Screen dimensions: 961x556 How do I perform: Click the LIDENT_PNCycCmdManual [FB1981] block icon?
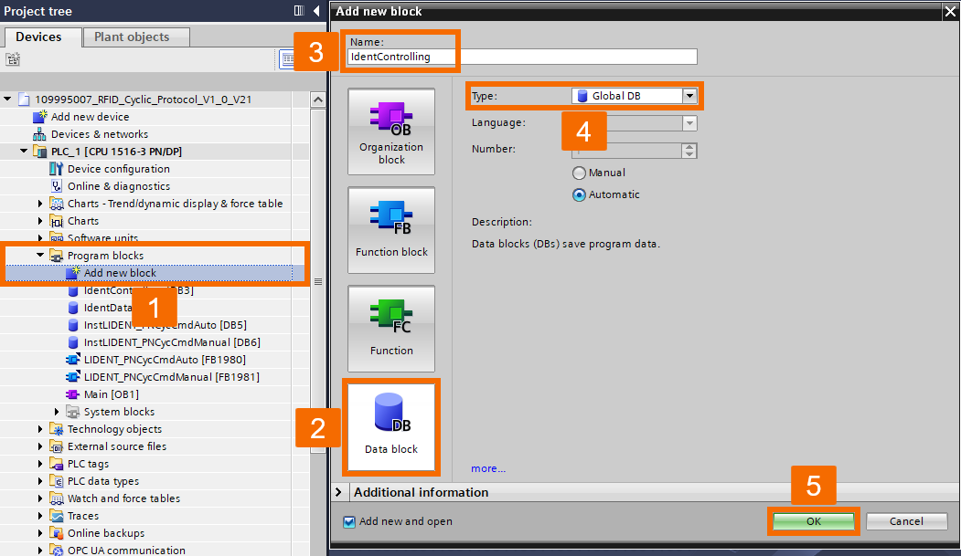pyautogui.click(x=72, y=377)
